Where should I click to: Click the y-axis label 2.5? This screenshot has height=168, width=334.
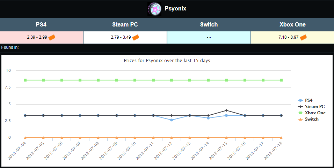click(x=8, y=121)
